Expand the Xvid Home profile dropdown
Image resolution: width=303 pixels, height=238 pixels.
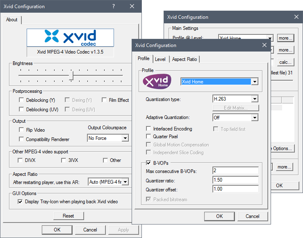(x=255, y=82)
